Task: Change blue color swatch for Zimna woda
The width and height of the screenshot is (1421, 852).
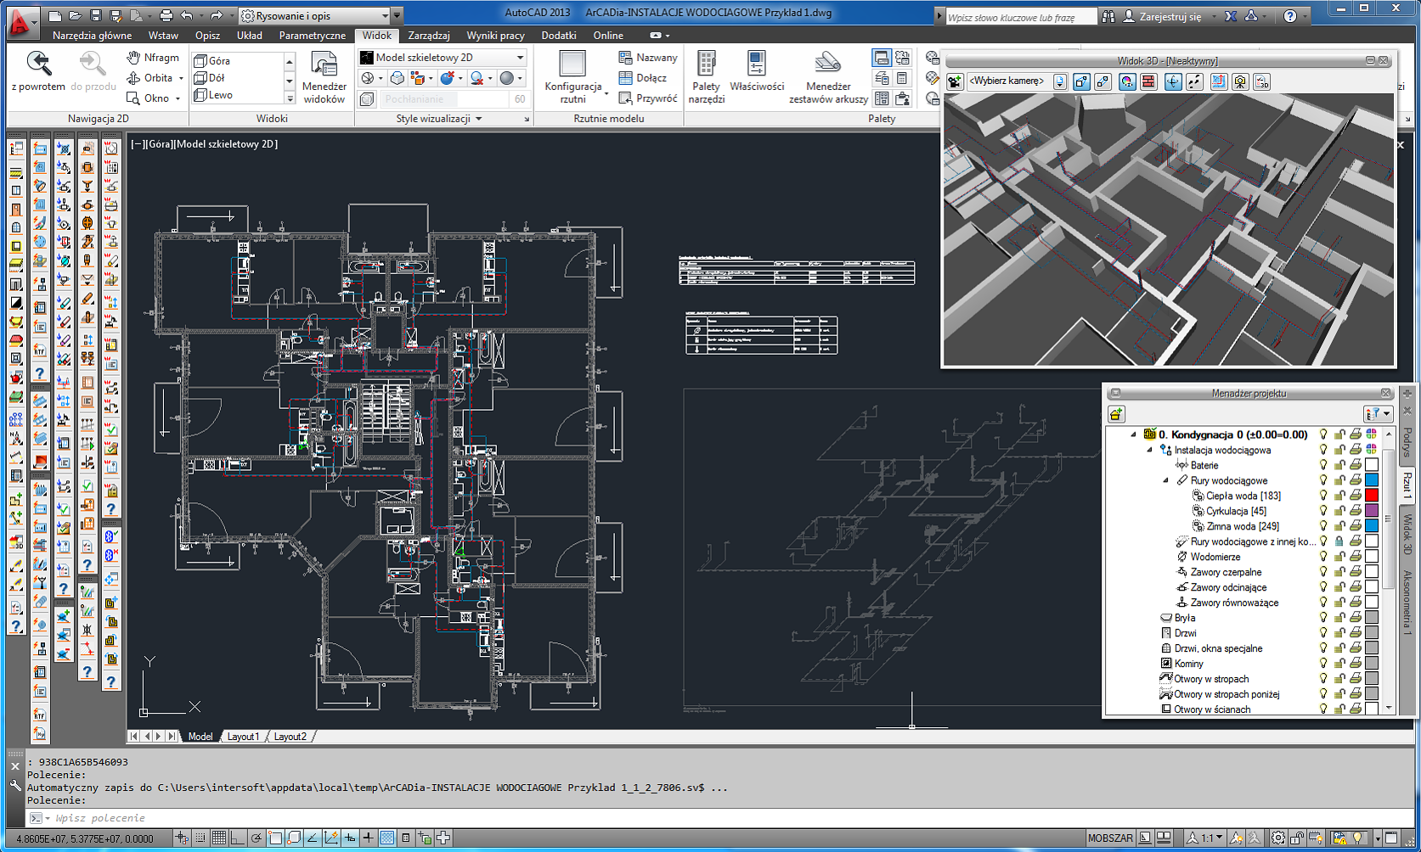Action: (1372, 526)
